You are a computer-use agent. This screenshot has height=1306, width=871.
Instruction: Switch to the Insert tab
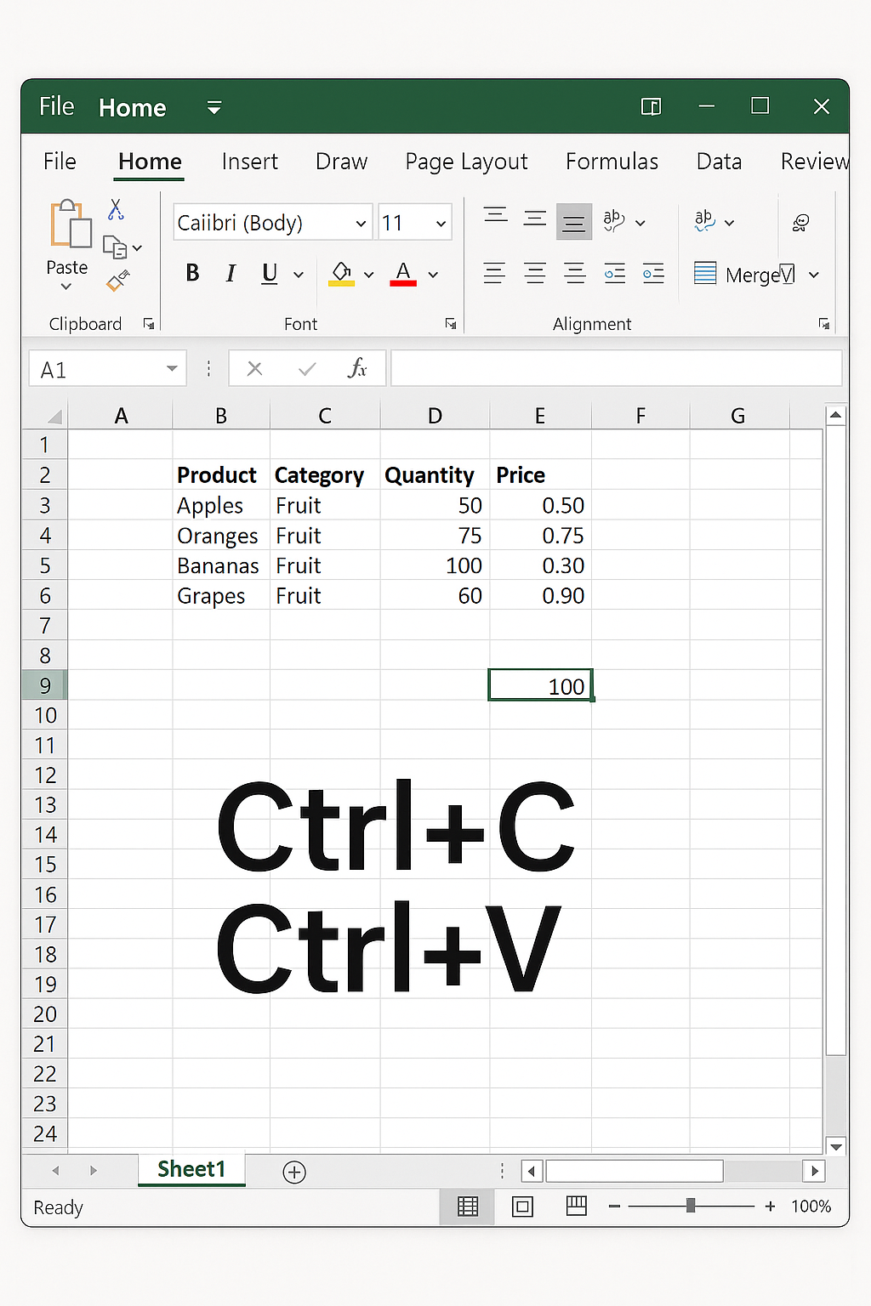249,162
